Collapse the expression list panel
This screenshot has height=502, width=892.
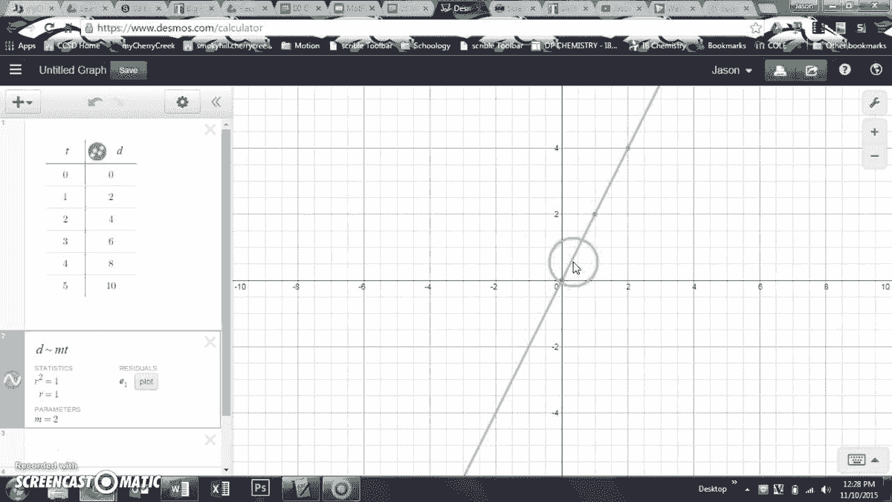click(x=216, y=103)
